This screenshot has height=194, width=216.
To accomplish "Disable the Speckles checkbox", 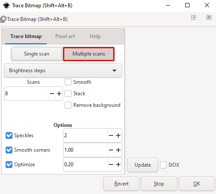I will pos(9,135).
